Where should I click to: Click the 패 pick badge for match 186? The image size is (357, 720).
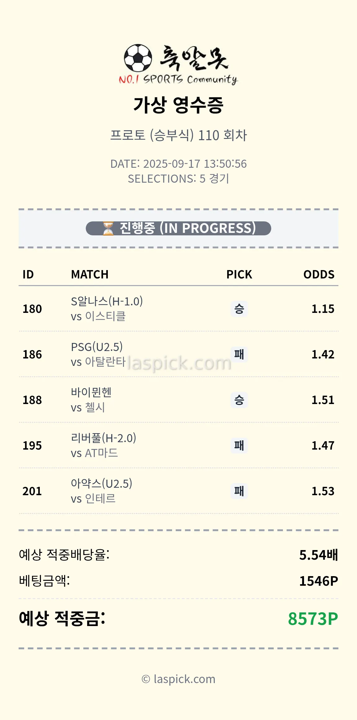click(x=239, y=354)
